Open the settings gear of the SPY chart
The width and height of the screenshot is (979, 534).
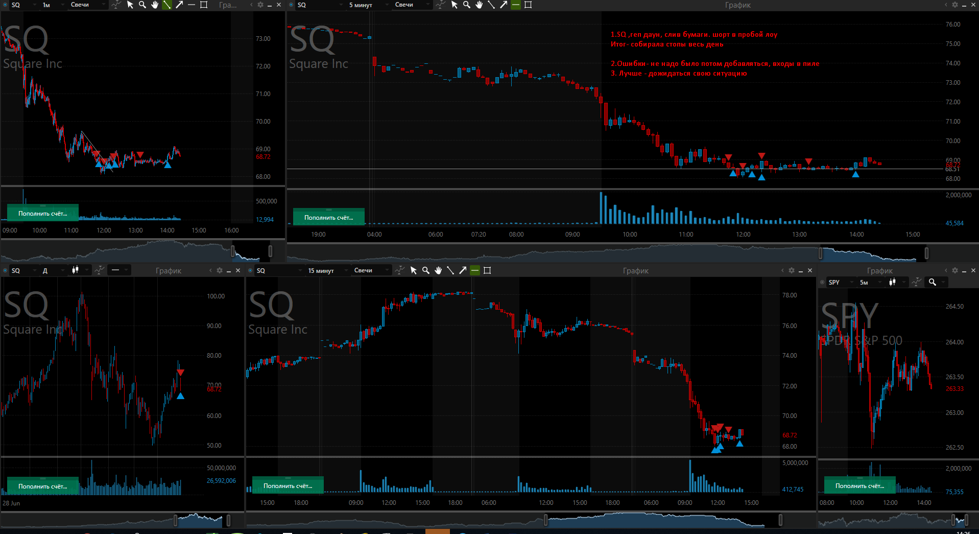[955, 270]
